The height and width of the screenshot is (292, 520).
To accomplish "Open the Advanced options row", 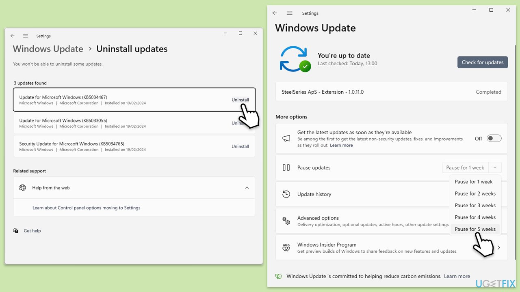I will click(392, 221).
